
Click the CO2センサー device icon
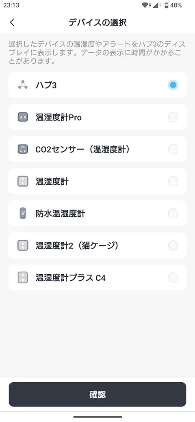[23, 149]
